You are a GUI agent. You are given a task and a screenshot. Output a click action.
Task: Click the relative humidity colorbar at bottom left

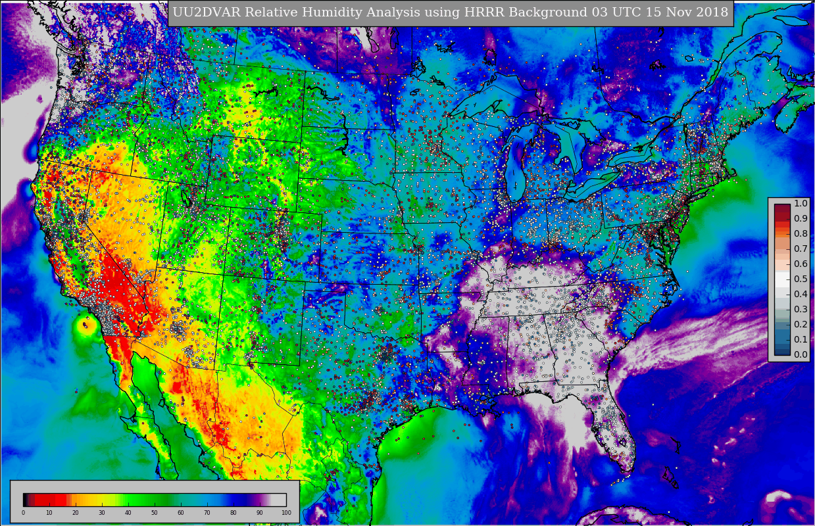(x=155, y=500)
